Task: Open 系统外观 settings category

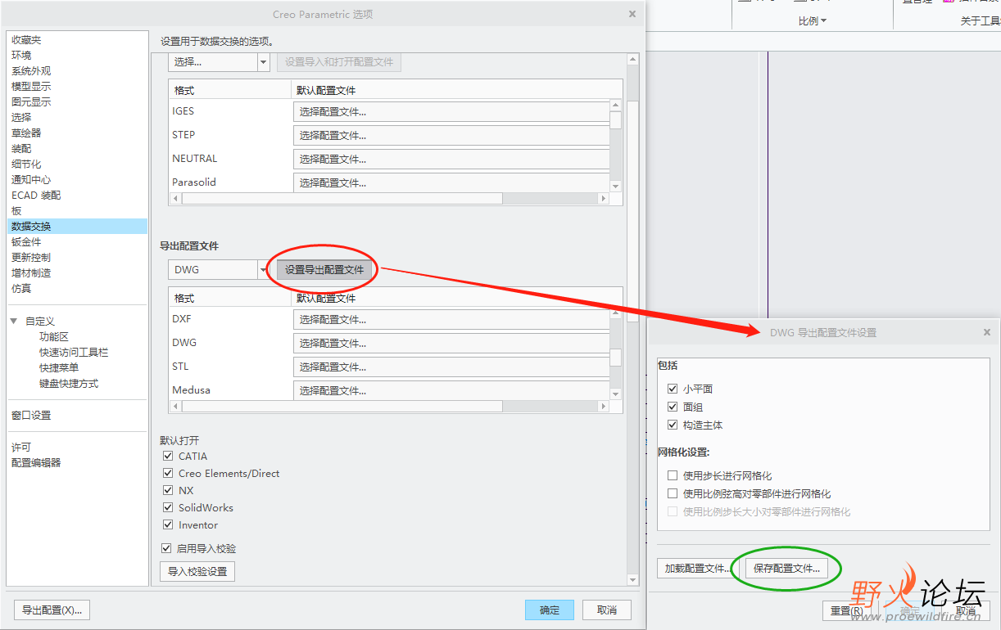Action: click(31, 71)
